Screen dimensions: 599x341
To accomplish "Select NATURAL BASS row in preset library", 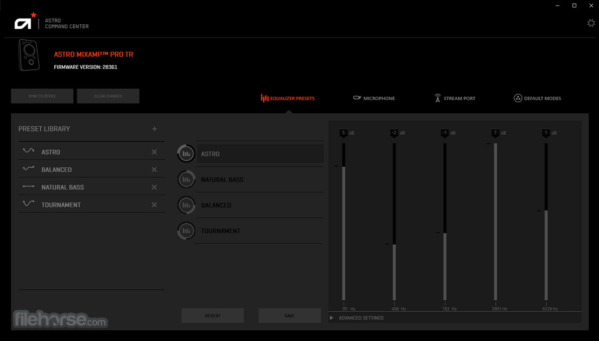I will click(x=91, y=187).
